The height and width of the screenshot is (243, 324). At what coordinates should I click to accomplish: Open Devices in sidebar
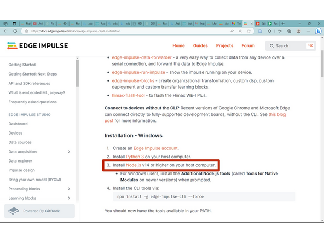15,133
